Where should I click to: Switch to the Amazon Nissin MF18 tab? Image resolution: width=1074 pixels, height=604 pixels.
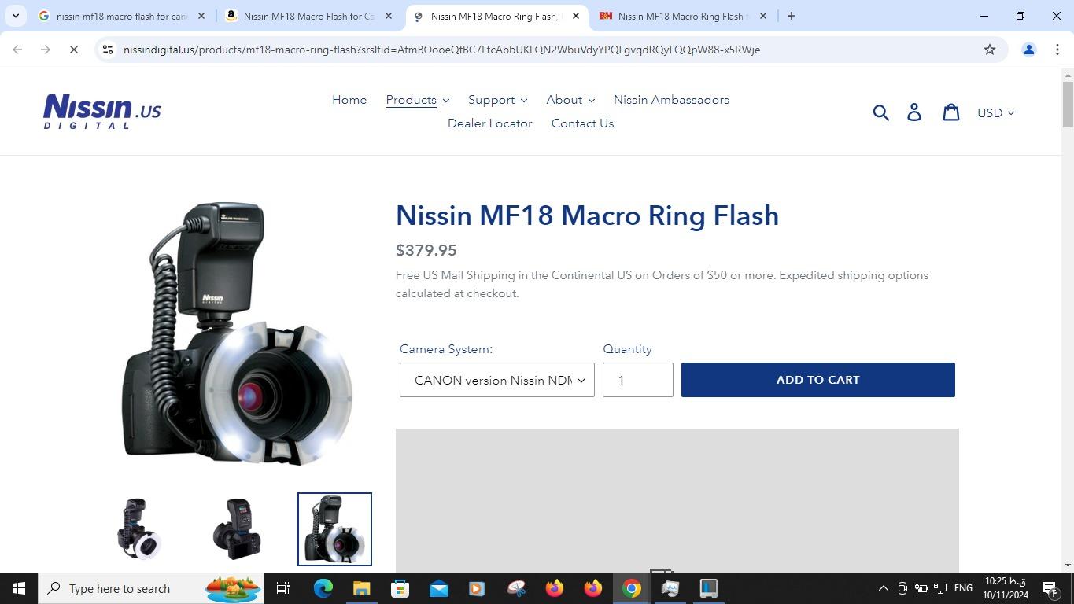[x=308, y=16]
